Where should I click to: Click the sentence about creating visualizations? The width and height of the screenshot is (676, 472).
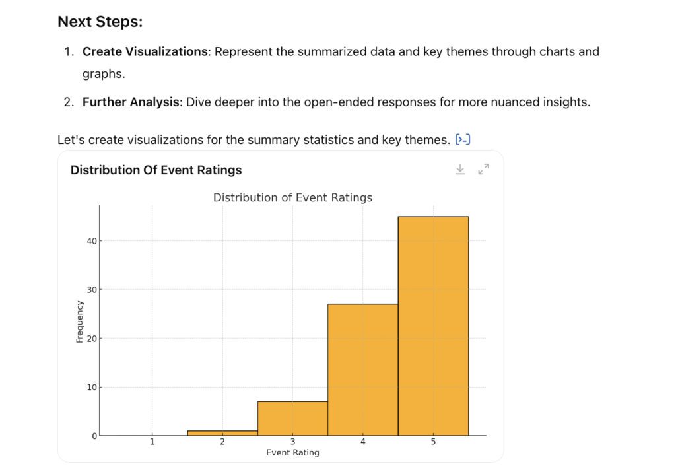[254, 140]
